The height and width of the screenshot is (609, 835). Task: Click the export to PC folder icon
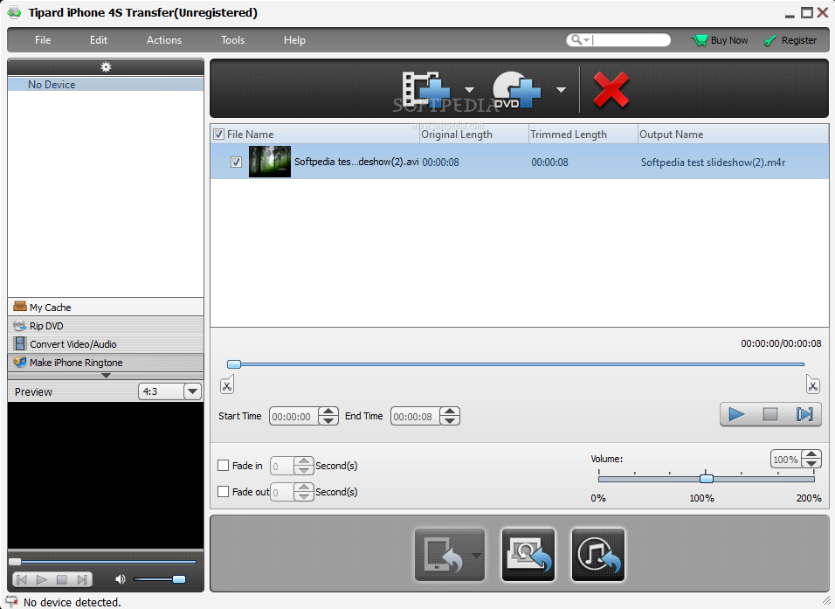point(528,555)
